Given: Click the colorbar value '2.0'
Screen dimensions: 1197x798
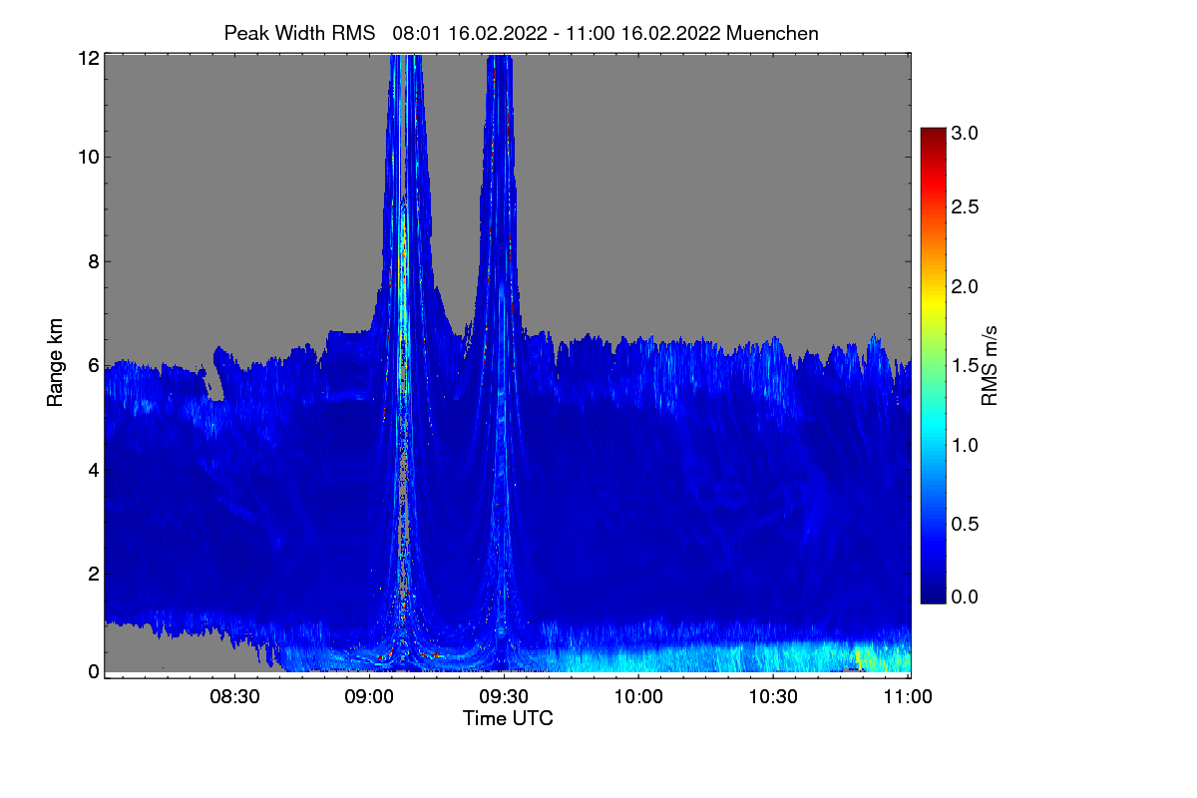Looking at the screenshot, I should coord(966,287).
